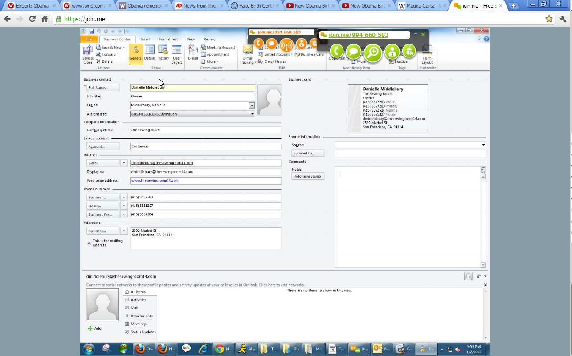The height and width of the screenshot is (356, 572).
Task: Switch to the Format Text ribbon tab
Action: 168,39
